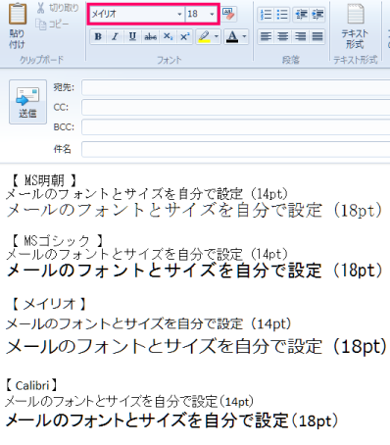Click decrease indent icon
This screenshot has width=390, height=445.
pyautogui.click(x=301, y=15)
